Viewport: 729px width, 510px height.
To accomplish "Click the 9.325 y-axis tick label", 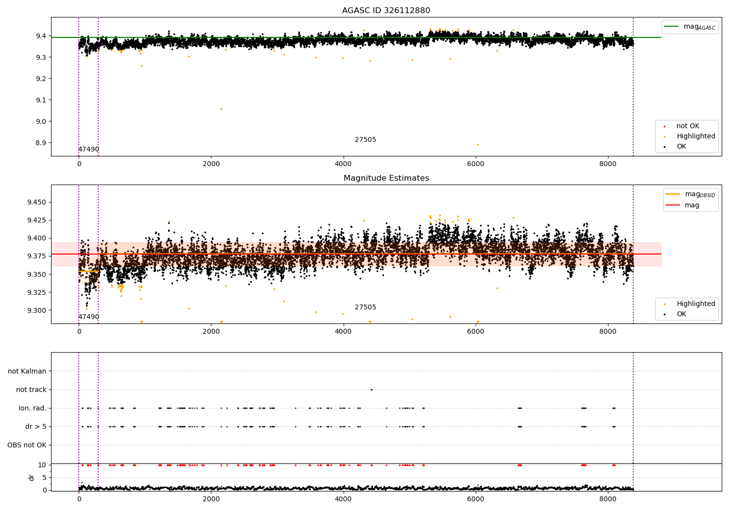I will point(36,292).
